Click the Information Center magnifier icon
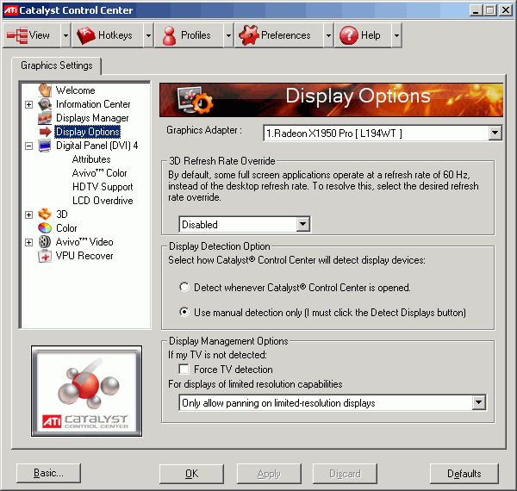 [x=45, y=104]
